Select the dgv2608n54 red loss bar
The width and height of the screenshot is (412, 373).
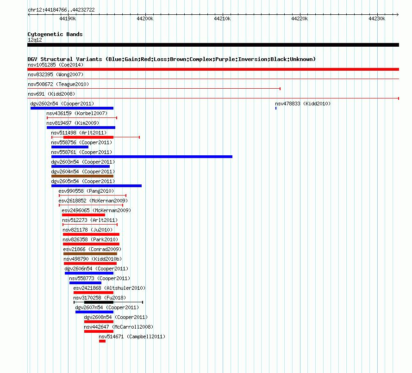pyautogui.click(x=99, y=322)
